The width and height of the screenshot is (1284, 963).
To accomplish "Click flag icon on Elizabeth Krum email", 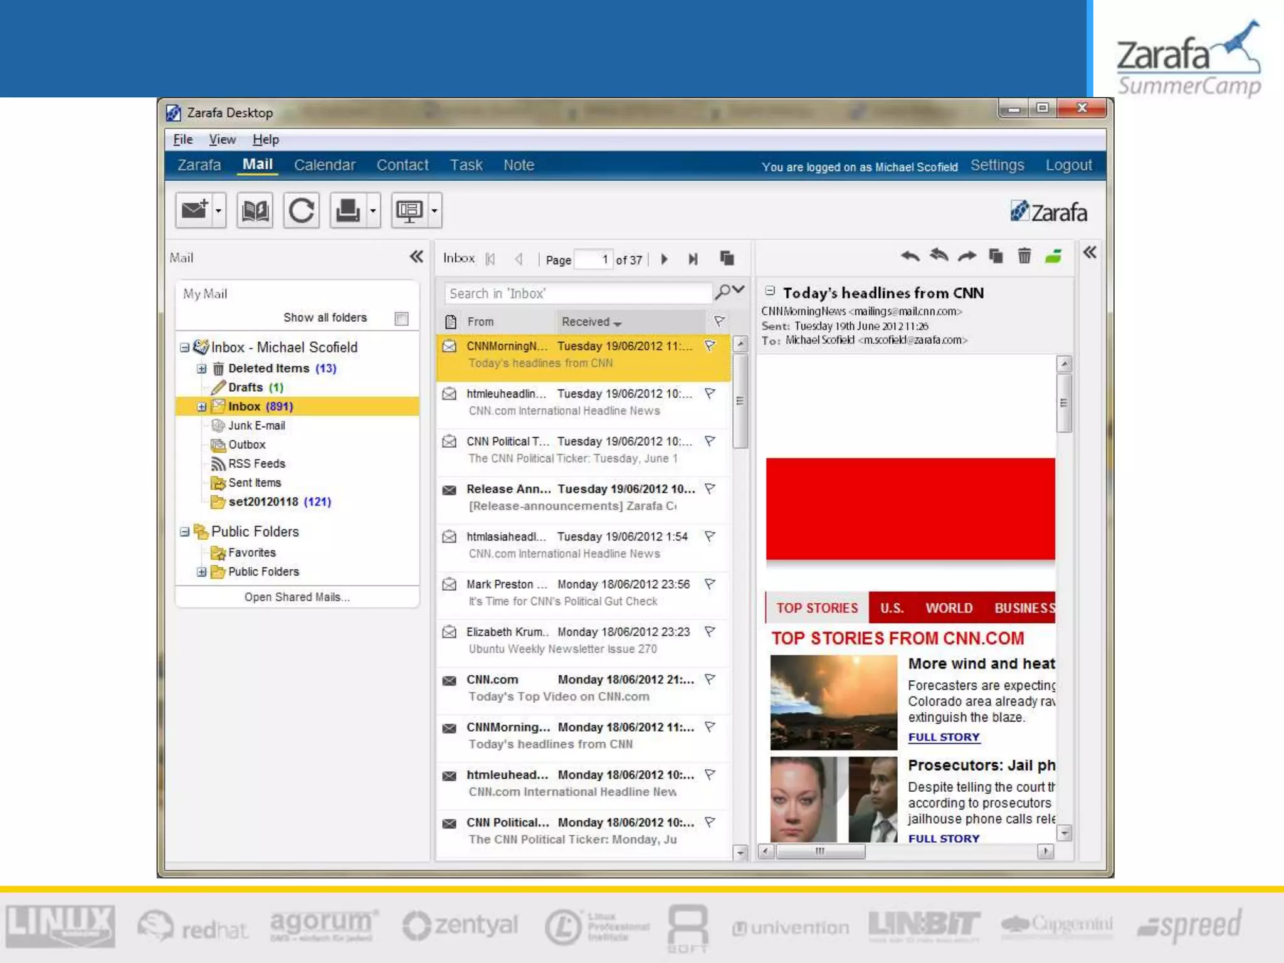I will (710, 631).
